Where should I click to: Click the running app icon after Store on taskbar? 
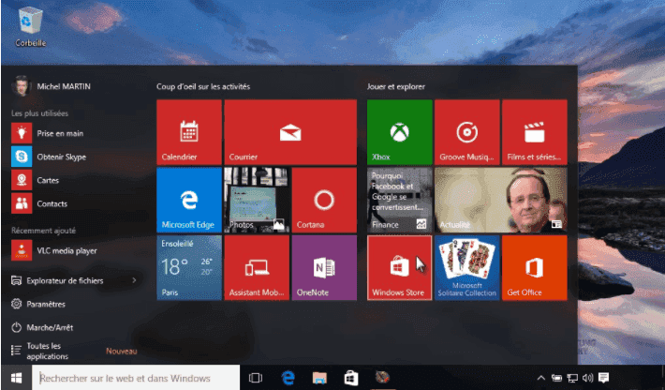pos(382,378)
